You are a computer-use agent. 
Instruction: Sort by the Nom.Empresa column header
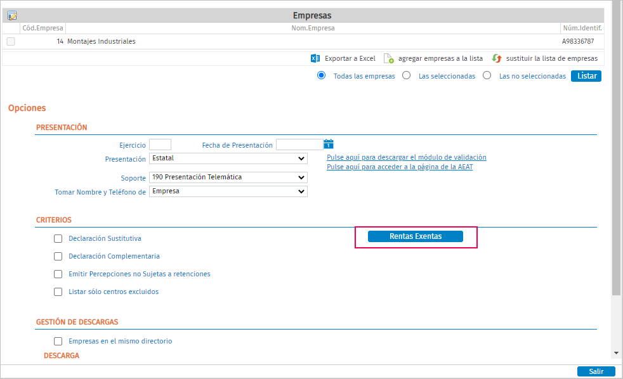(x=313, y=28)
